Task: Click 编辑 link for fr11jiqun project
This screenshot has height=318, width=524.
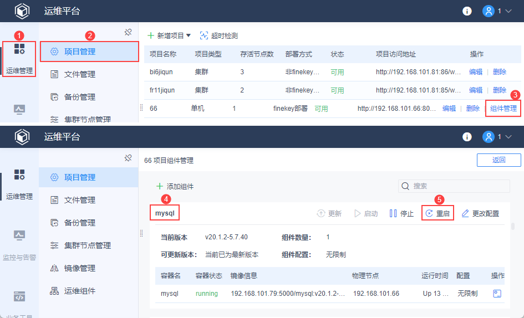Action: pyautogui.click(x=476, y=90)
